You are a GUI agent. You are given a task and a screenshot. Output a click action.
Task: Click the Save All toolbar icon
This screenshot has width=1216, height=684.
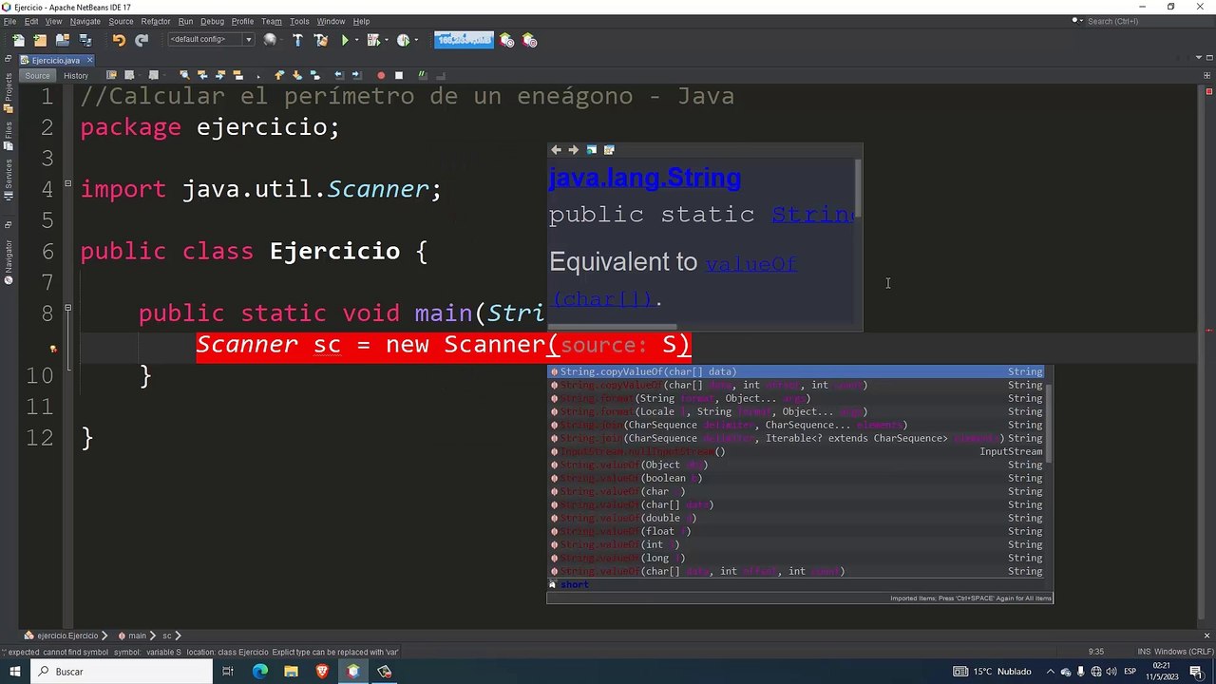(x=85, y=40)
